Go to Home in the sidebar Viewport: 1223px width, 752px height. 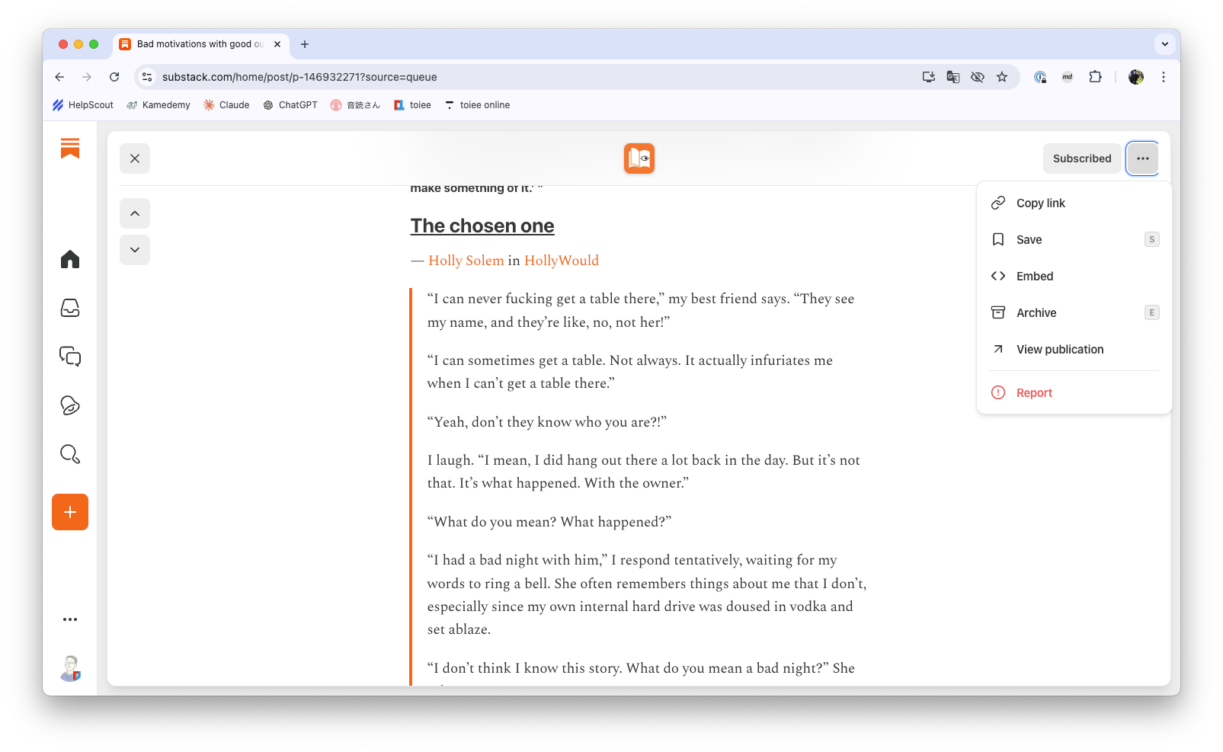coord(70,260)
